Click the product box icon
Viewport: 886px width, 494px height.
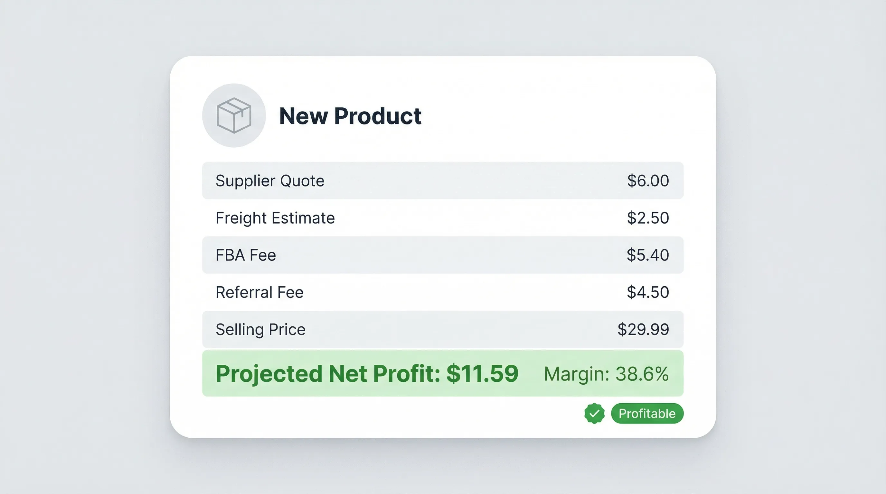[x=234, y=115]
